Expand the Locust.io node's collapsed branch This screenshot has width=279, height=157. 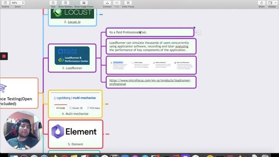(101, 14)
